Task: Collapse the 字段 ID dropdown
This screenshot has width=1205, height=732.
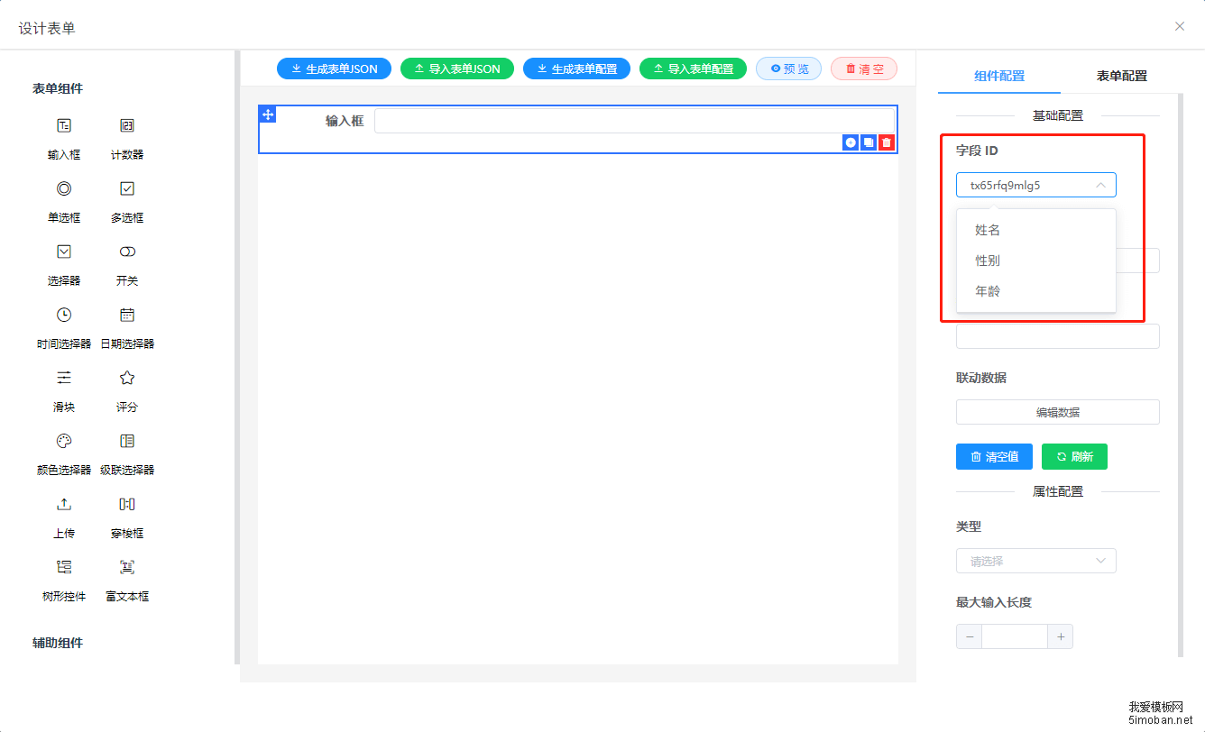Action: (x=1099, y=185)
